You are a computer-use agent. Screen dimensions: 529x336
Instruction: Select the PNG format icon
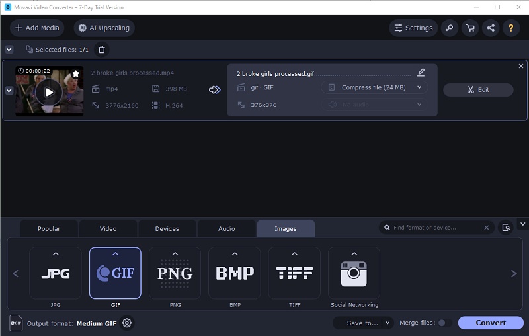175,273
